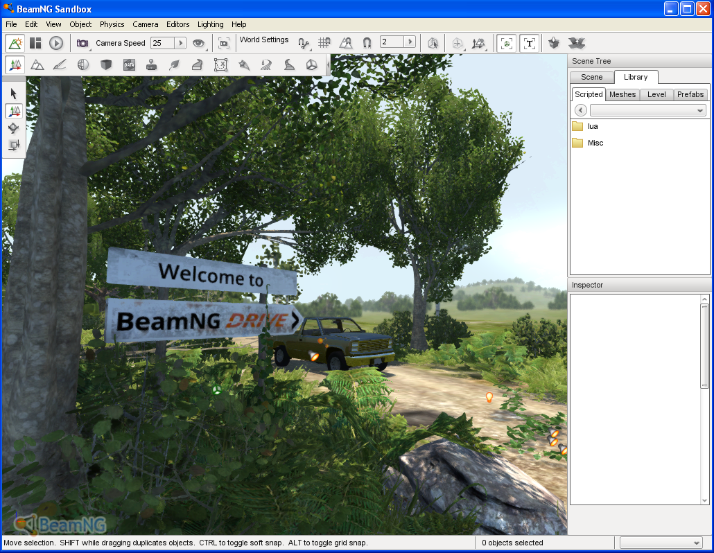Open the Mesh Road Editor icon
714x553 pixels.
tap(197, 65)
